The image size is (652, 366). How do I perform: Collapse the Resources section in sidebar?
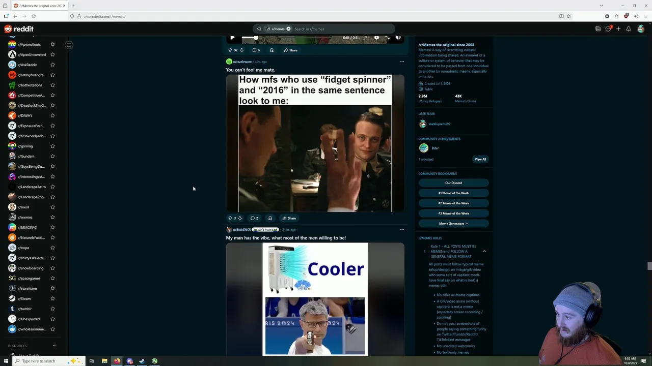54,346
